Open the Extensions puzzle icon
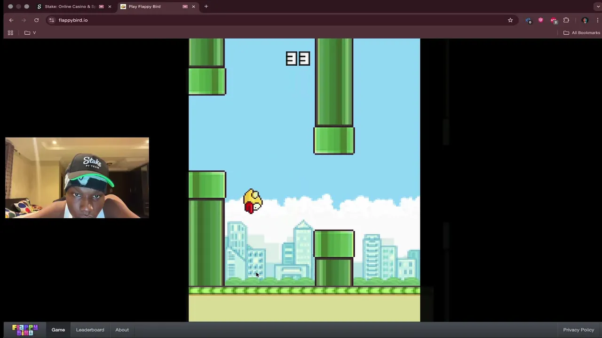The height and width of the screenshot is (338, 602). point(566,20)
